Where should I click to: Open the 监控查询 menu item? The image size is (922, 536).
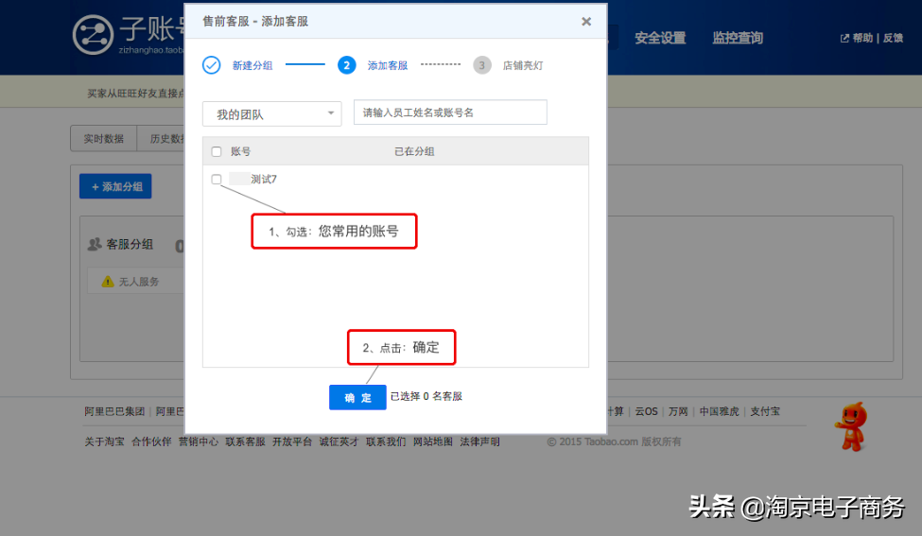[x=738, y=38]
